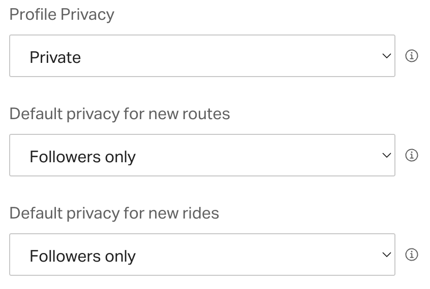Show info about default route privacy
430x289 pixels.
point(411,155)
